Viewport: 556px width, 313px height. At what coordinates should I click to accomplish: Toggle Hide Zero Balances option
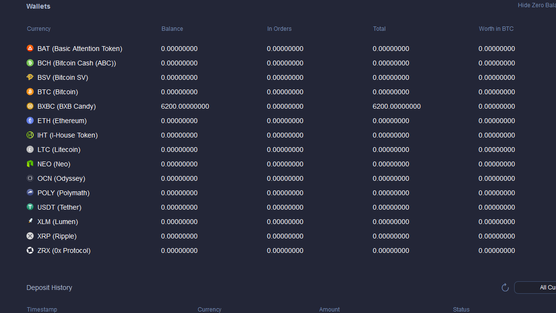coord(537,5)
